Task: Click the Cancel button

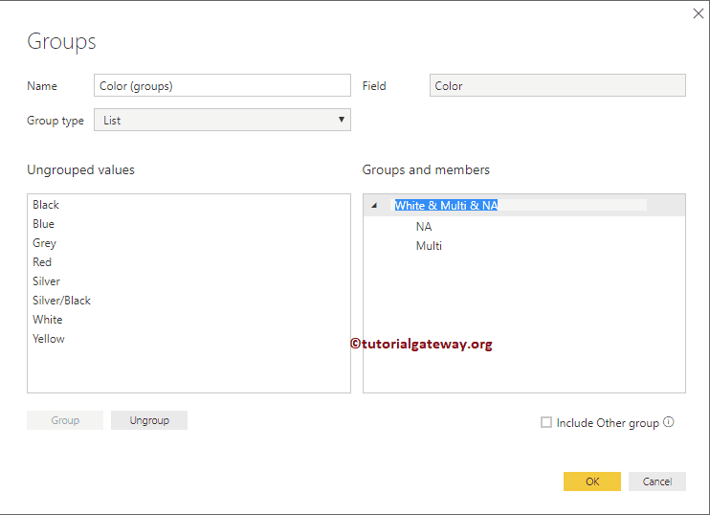Action: point(657,481)
